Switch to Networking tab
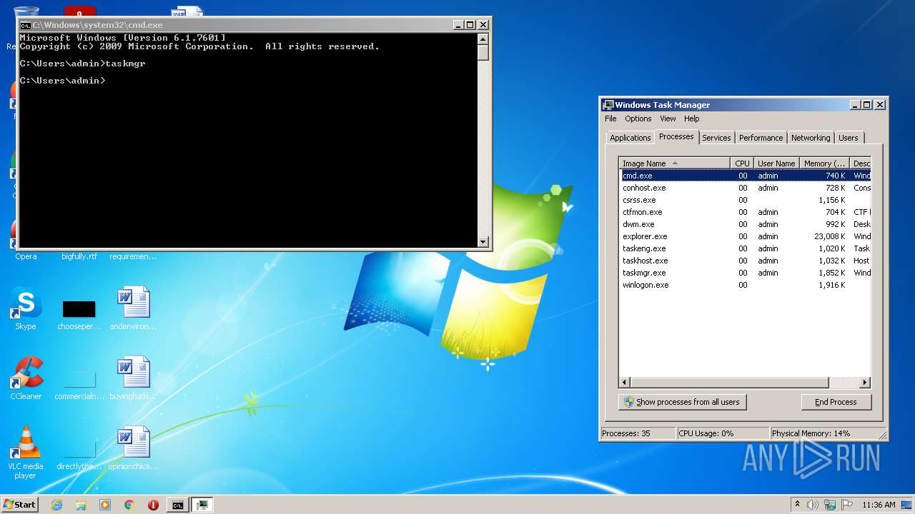 (x=811, y=138)
